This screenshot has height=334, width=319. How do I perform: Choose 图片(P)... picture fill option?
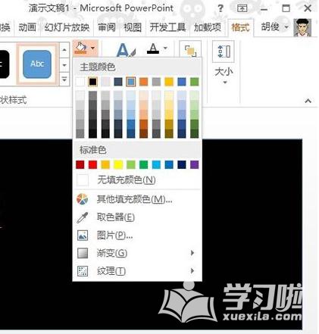click(x=137, y=236)
